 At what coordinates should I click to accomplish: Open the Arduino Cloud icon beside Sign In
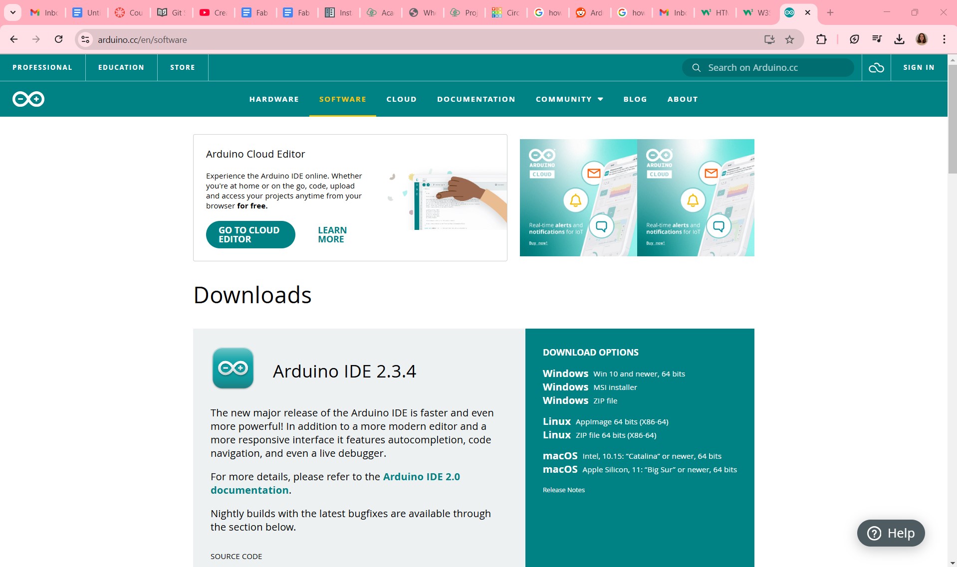click(x=876, y=67)
